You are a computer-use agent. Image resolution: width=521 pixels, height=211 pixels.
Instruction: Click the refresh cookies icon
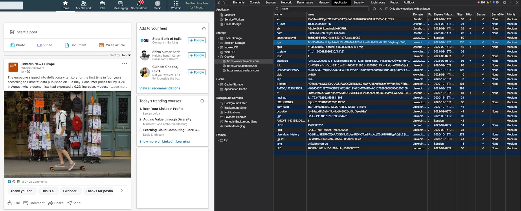(277, 9)
